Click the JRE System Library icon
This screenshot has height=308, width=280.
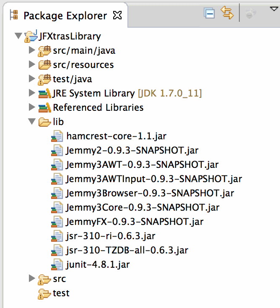coord(44,93)
